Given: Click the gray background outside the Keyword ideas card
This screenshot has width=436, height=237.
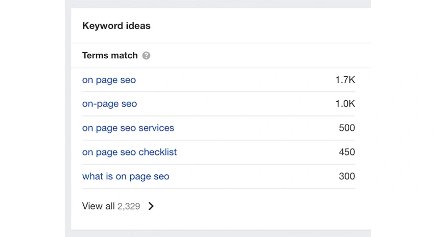Looking at the screenshot, I should [x=68, y=119].
